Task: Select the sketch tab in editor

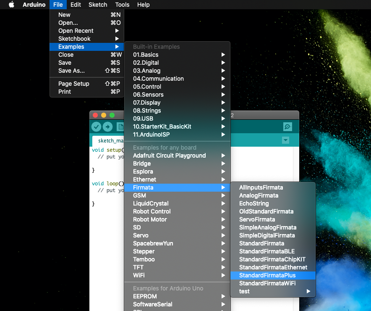Action: [x=108, y=140]
